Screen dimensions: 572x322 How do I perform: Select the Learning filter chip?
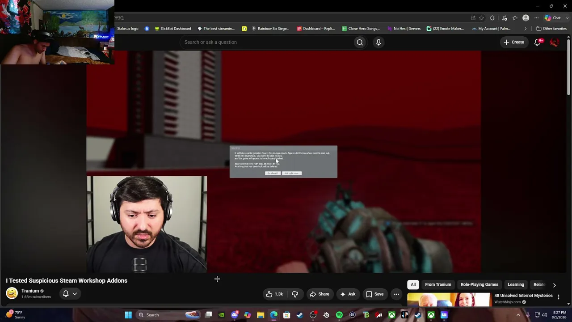pyautogui.click(x=516, y=284)
